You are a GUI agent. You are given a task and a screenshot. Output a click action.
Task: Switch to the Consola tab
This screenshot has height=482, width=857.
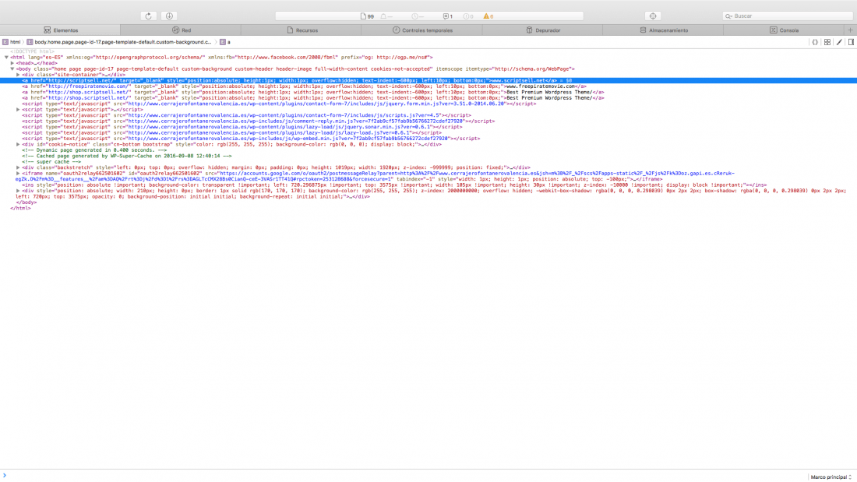point(784,30)
